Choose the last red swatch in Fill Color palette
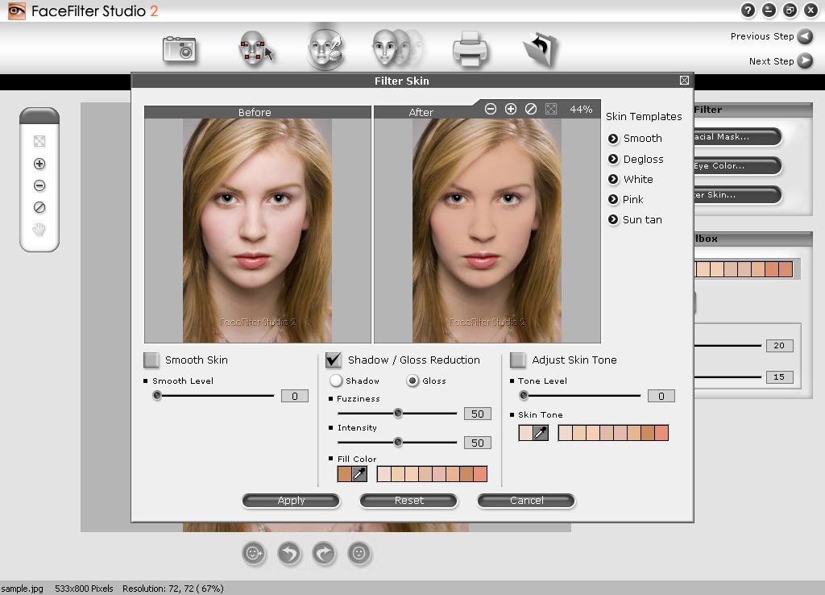This screenshot has height=595, width=825. click(480, 474)
